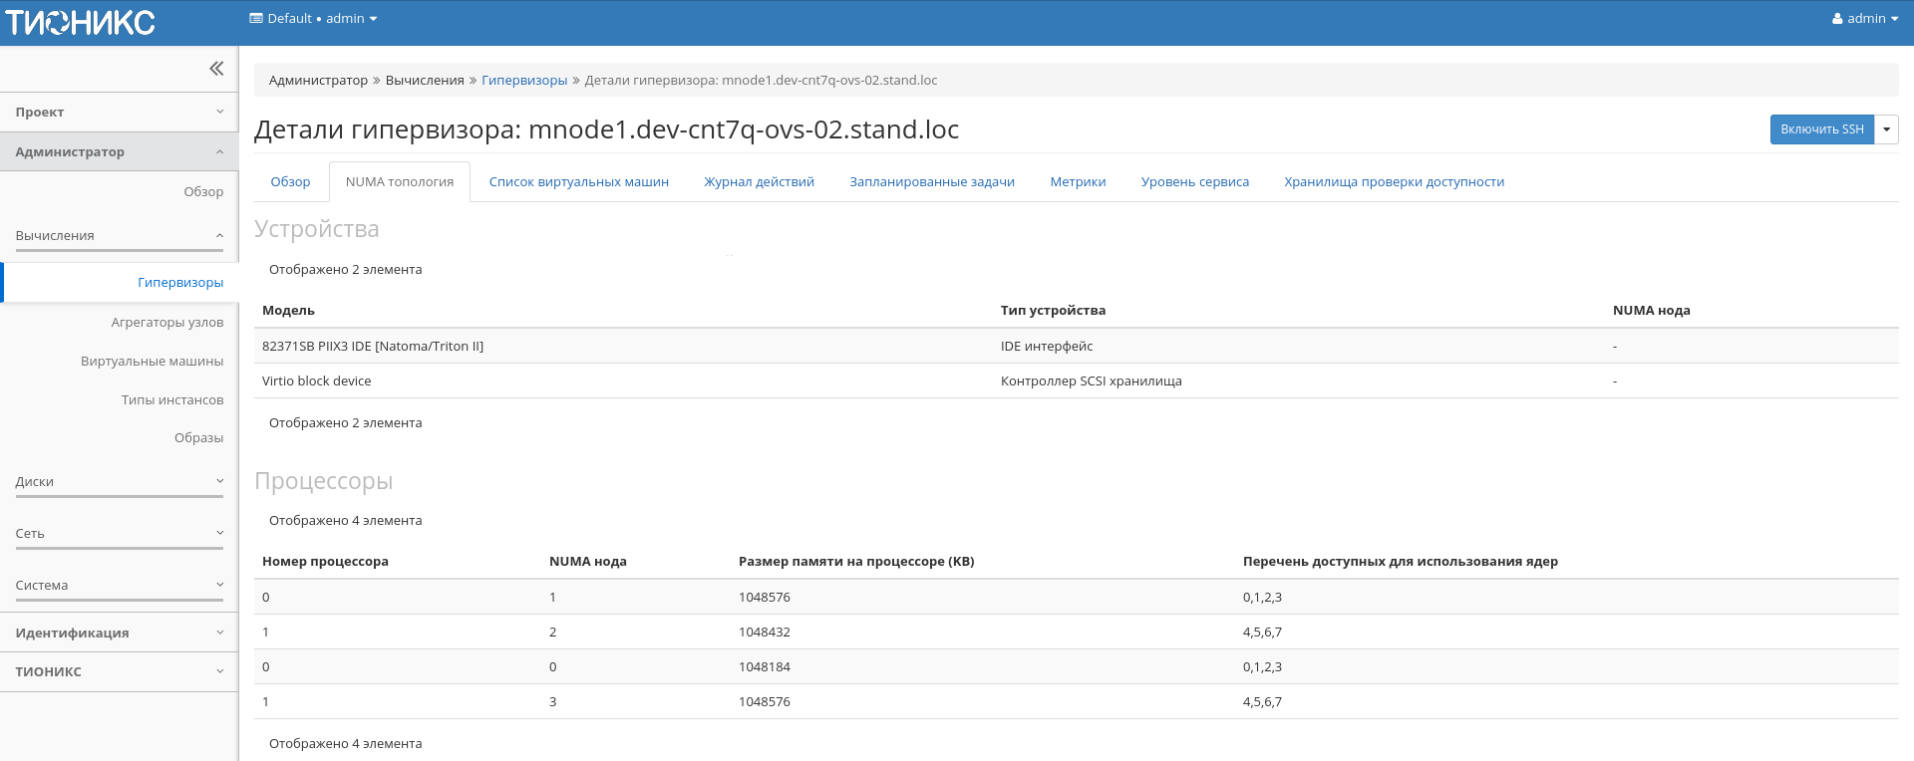Open the Уровень сервиса tab

pos(1194,182)
